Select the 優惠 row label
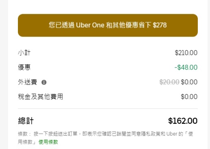 coord(24,67)
